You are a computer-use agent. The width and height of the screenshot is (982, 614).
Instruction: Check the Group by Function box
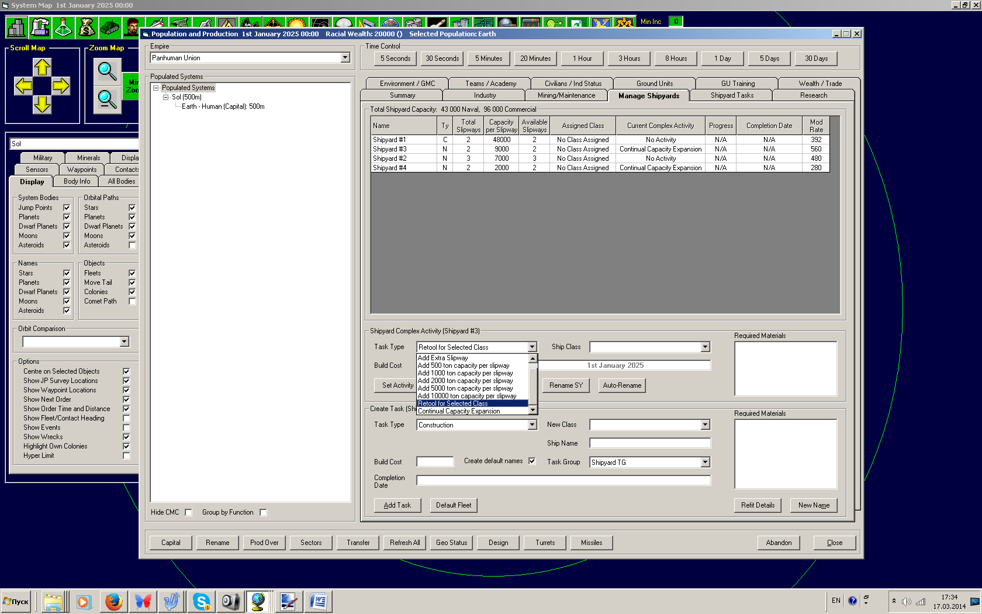(263, 512)
